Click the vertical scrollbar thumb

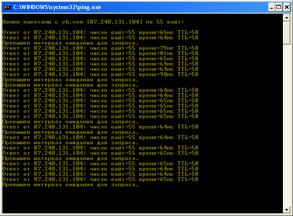coord(286,33)
